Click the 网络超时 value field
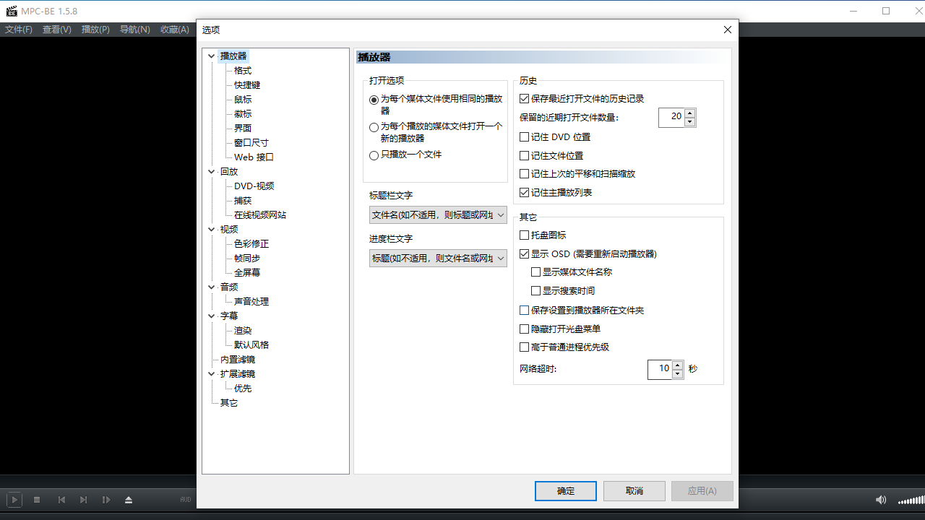Screen dimensions: 925x520 point(661,369)
